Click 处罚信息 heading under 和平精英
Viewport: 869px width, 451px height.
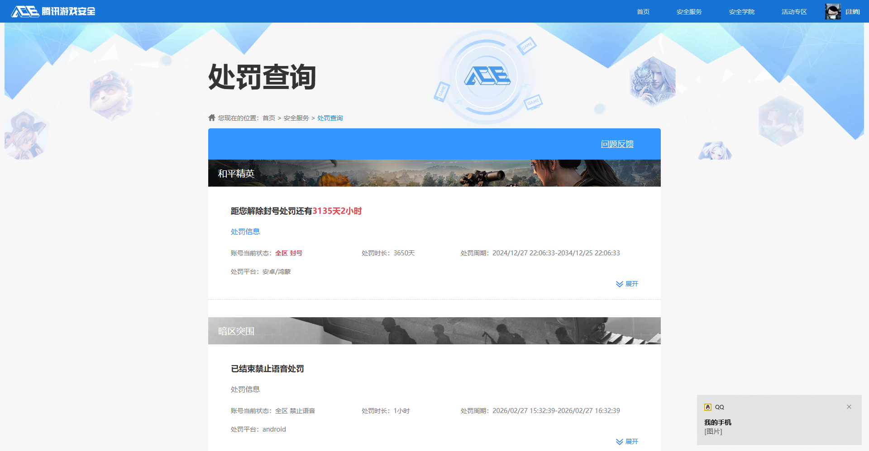[x=245, y=232]
